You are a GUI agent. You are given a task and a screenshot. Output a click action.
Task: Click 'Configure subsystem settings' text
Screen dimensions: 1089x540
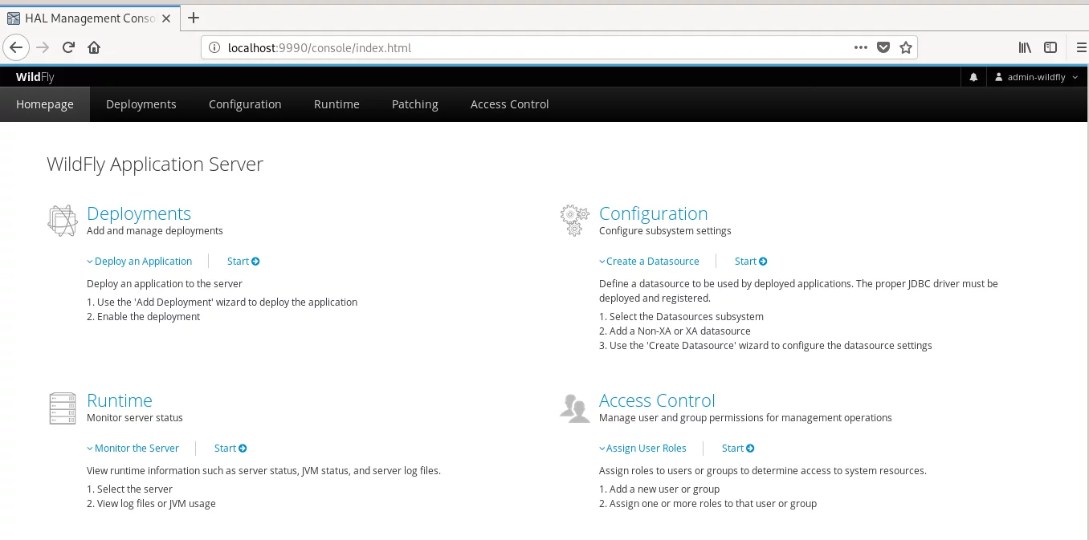[665, 230]
